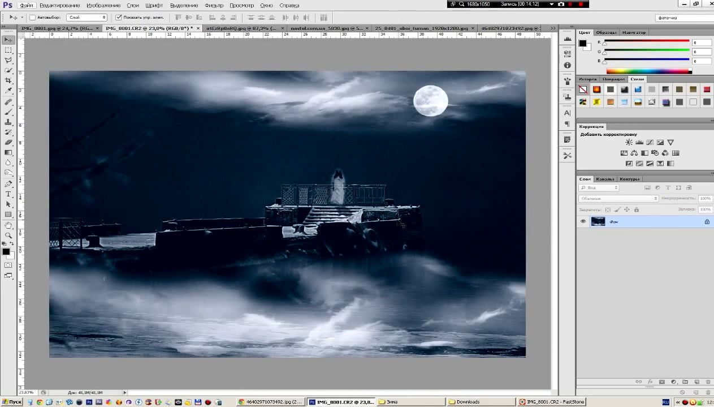Viewport: 714px width, 407px height.
Task: Select the Gradient tool
Action: pos(8,152)
